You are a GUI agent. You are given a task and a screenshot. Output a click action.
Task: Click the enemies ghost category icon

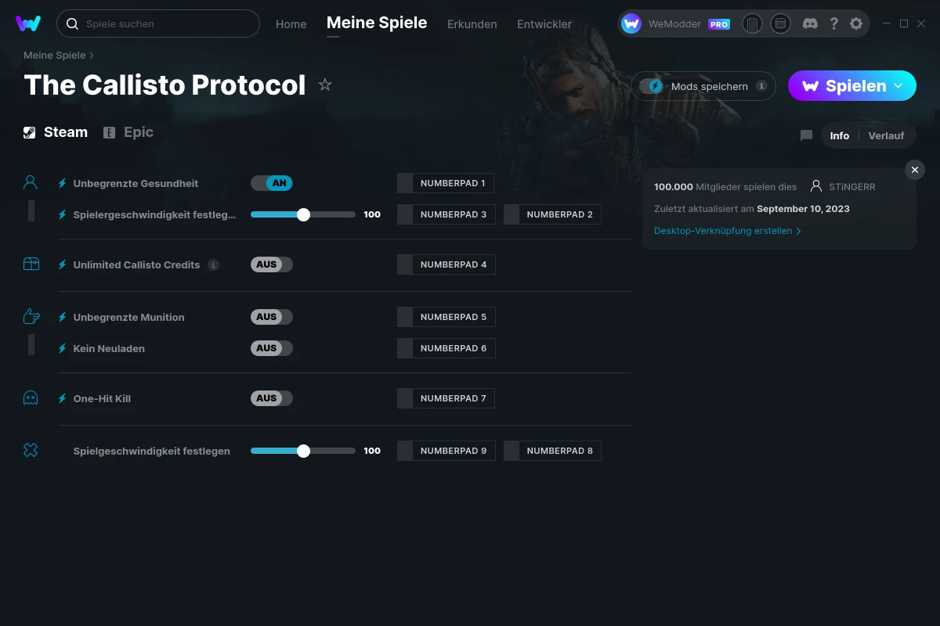[x=31, y=398]
